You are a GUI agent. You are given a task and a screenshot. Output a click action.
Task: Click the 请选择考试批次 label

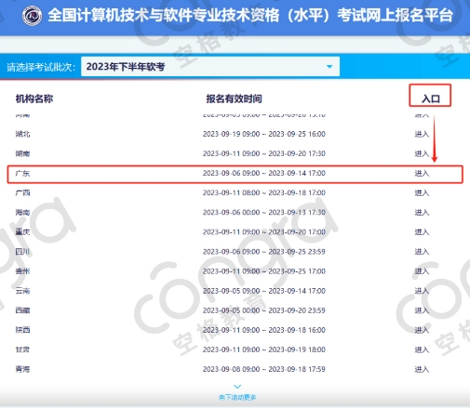click(x=41, y=67)
